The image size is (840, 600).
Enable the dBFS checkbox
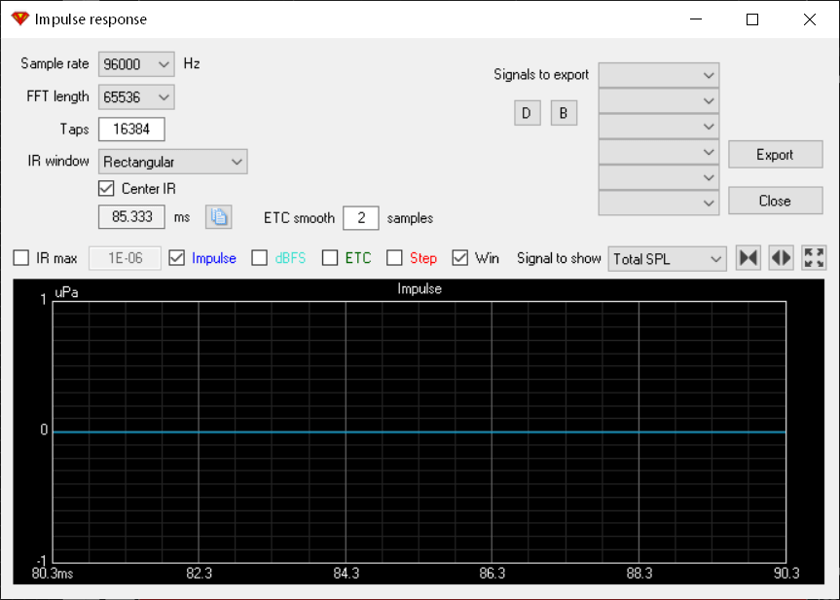[x=260, y=258]
